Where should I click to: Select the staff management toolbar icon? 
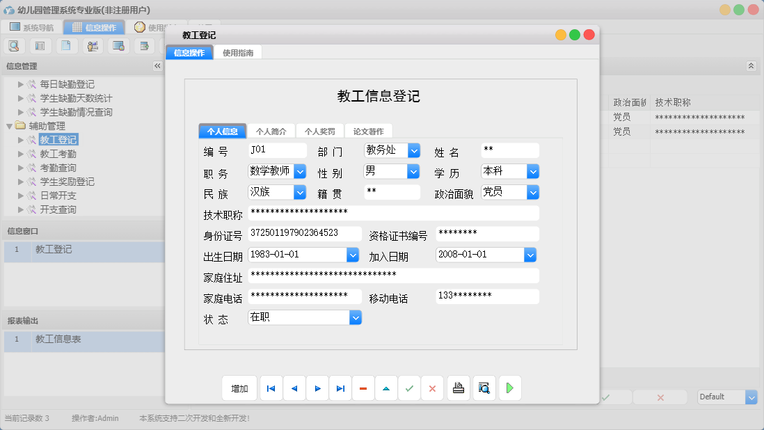91,45
